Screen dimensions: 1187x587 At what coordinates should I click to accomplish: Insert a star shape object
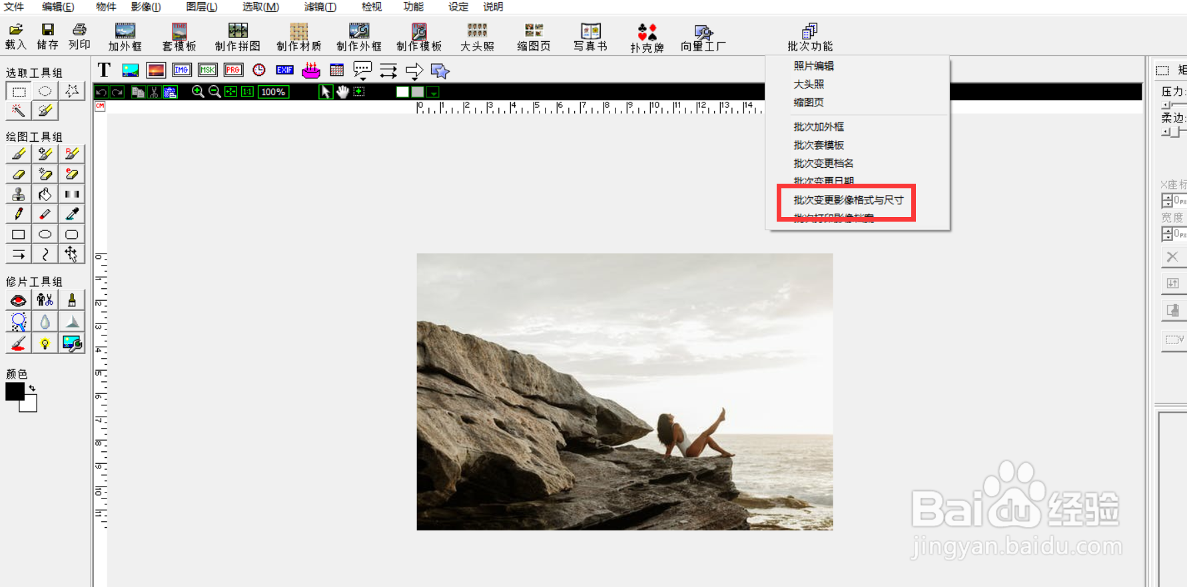pos(440,71)
